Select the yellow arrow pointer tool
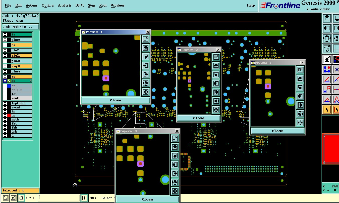The image size is (339, 203). pos(327,110)
